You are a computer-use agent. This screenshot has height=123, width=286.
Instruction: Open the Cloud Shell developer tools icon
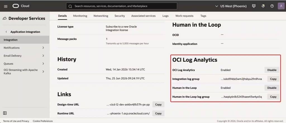coord(254,6)
